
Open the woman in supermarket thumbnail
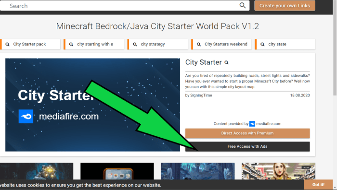coord(279,171)
